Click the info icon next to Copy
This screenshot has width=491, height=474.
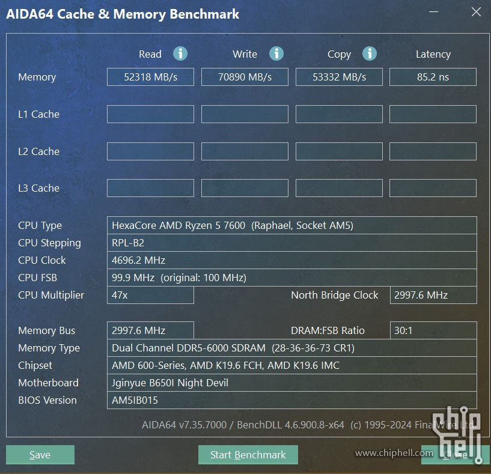tap(370, 53)
